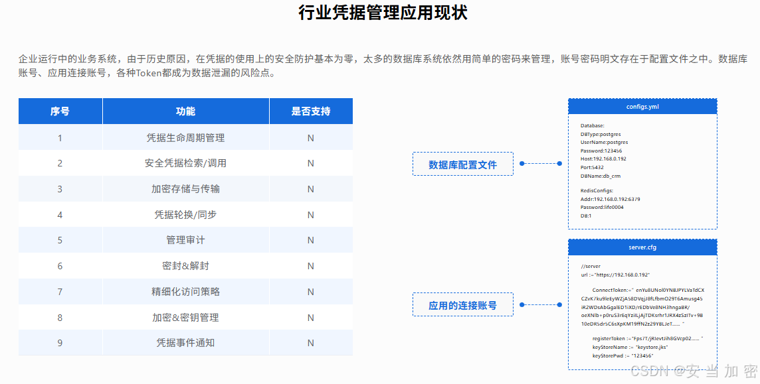Select the 凭据生命周期管理 table row
Image resolution: width=760 pixels, height=384 pixels.
pos(185,138)
